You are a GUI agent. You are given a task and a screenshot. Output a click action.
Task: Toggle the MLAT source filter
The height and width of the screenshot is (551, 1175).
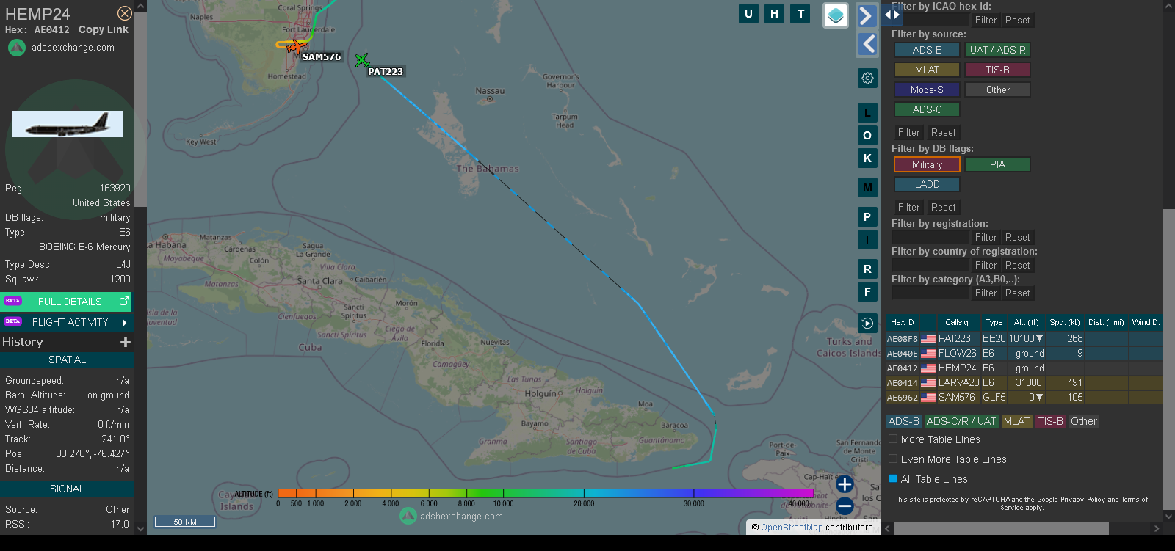pos(927,70)
